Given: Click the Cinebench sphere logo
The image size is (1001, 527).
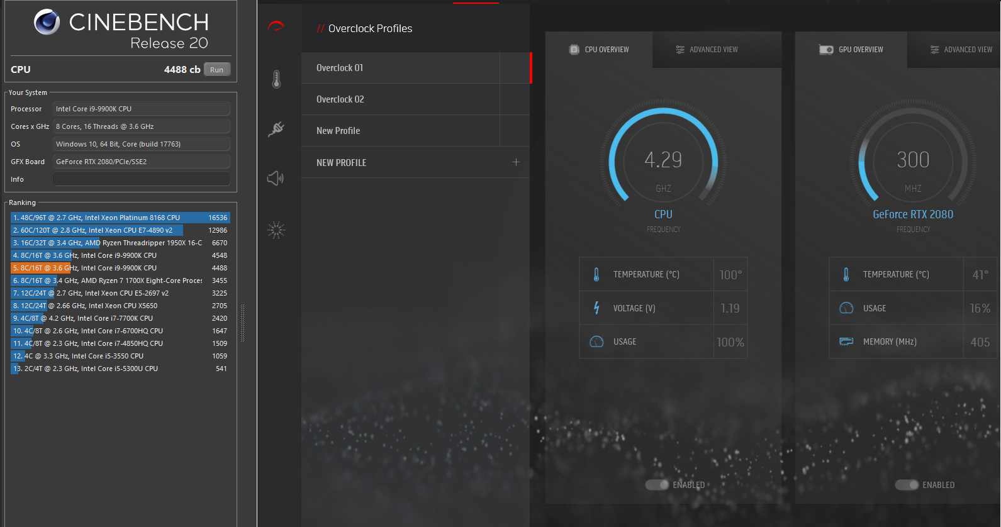Looking at the screenshot, I should (47, 22).
